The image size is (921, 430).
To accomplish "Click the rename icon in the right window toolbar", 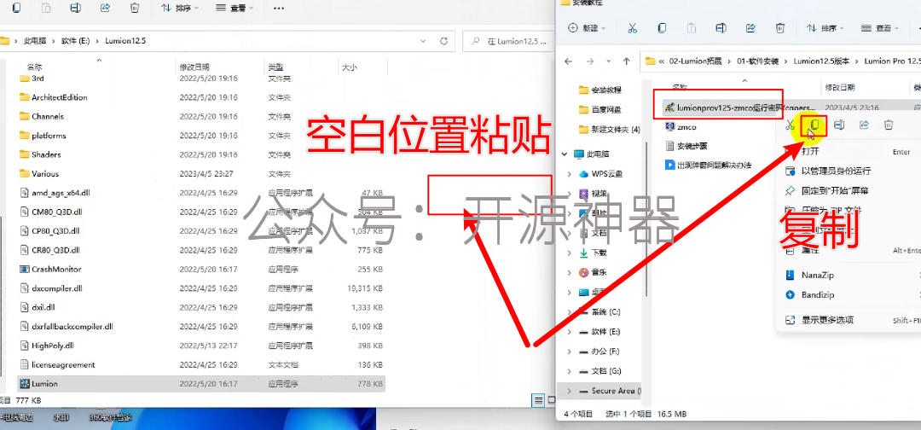I will (721, 27).
